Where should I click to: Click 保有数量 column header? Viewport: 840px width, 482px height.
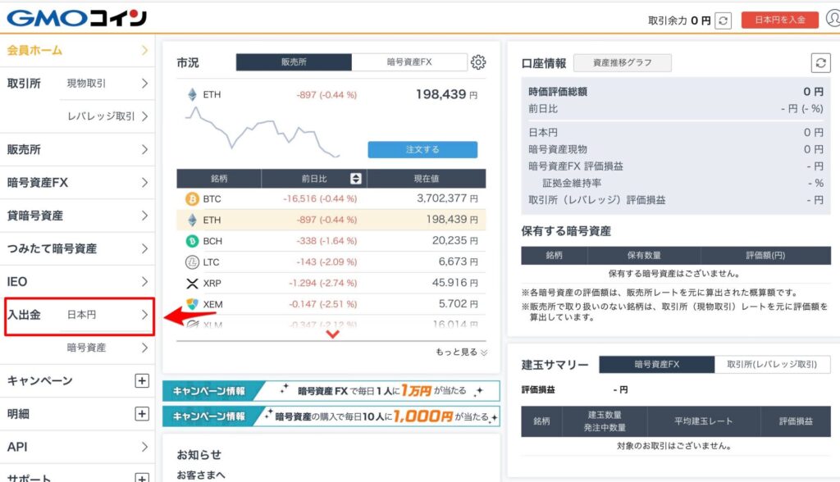click(x=644, y=256)
